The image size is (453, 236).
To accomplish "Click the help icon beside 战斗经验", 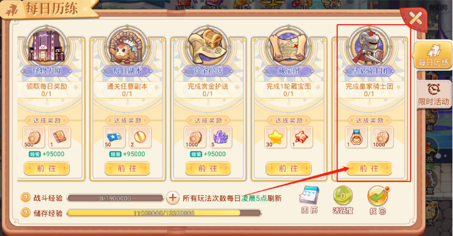I will click(26, 197).
